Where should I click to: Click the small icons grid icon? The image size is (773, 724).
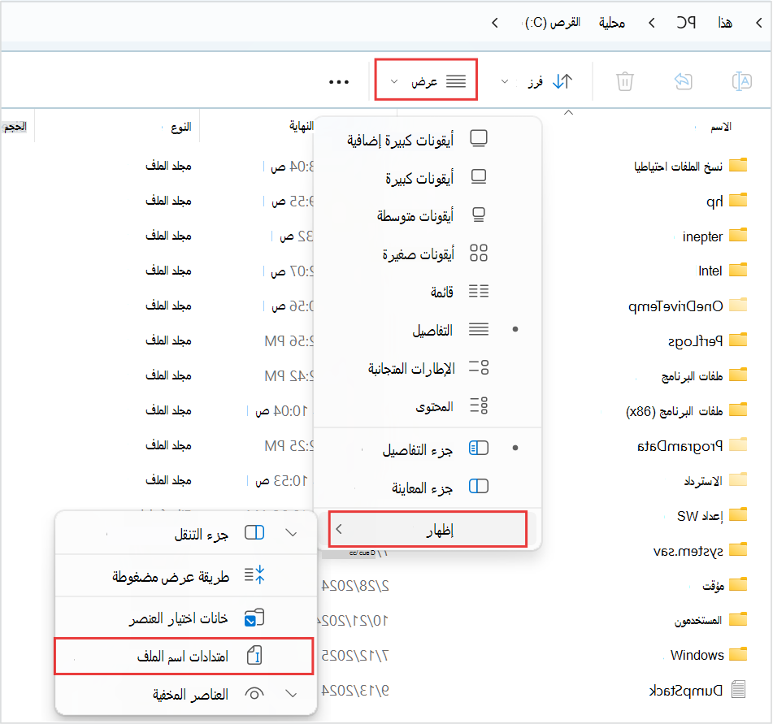point(479,253)
